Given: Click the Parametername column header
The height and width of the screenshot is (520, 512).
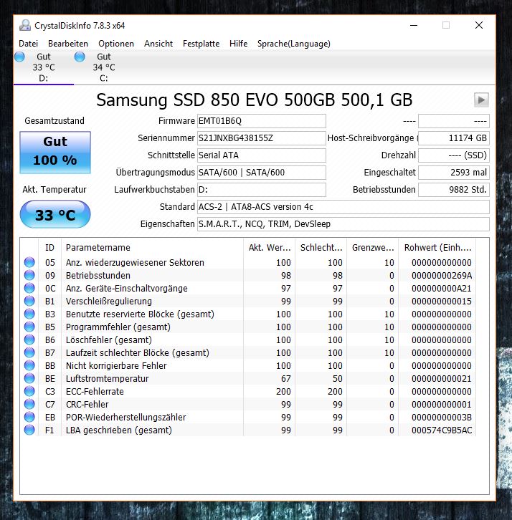Looking at the screenshot, I should click(x=153, y=248).
